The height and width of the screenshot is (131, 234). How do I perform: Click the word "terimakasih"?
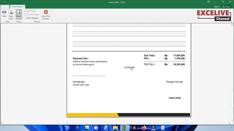(x=79, y=82)
